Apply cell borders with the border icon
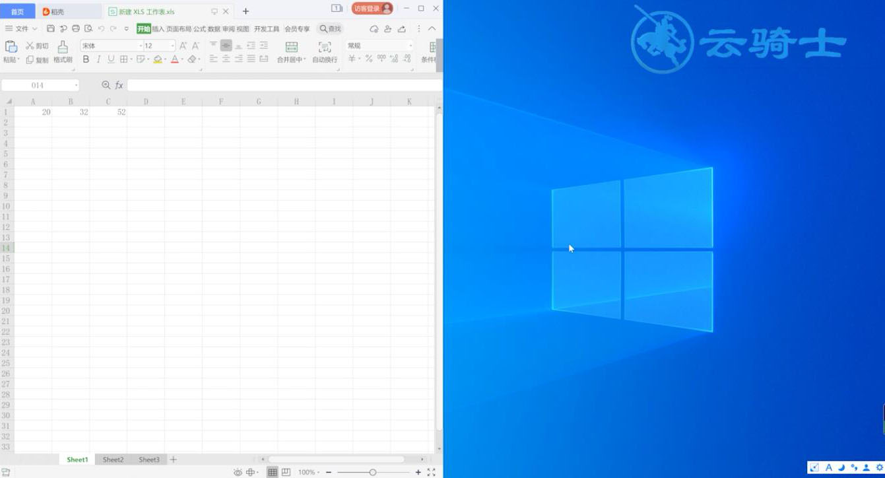The image size is (885, 478). [123, 59]
